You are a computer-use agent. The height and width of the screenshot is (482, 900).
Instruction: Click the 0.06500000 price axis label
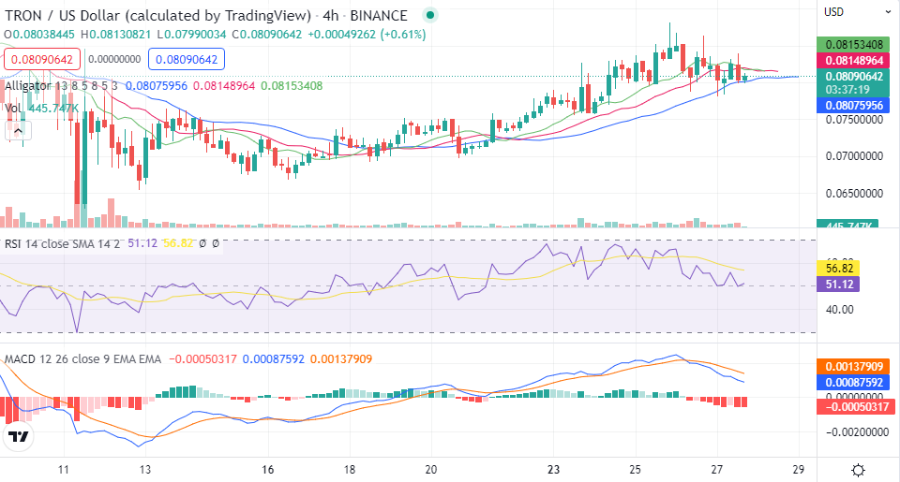(x=854, y=193)
